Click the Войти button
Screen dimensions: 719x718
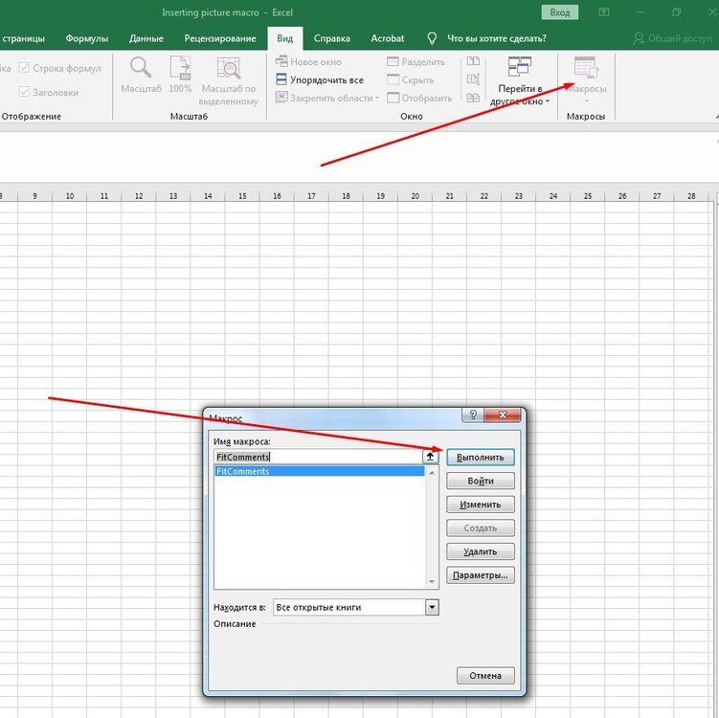(x=480, y=481)
